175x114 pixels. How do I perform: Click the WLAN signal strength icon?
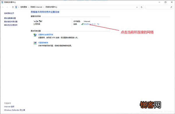tap(82, 24)
